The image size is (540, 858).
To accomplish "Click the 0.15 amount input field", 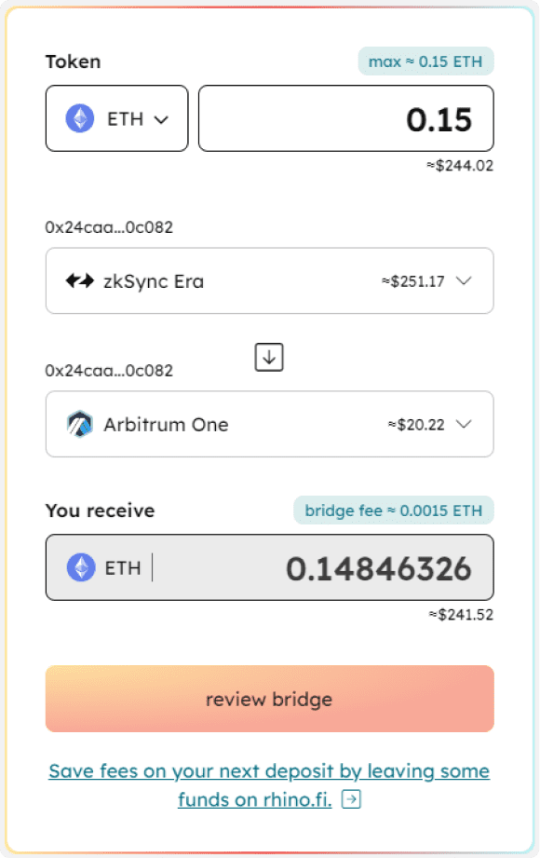I will click(346, 118).
